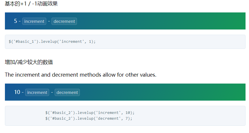Image resolution: width=249 pixels, height=133 pixels.
Task: Click the dash right after number 10
Action: click(23, 92)
